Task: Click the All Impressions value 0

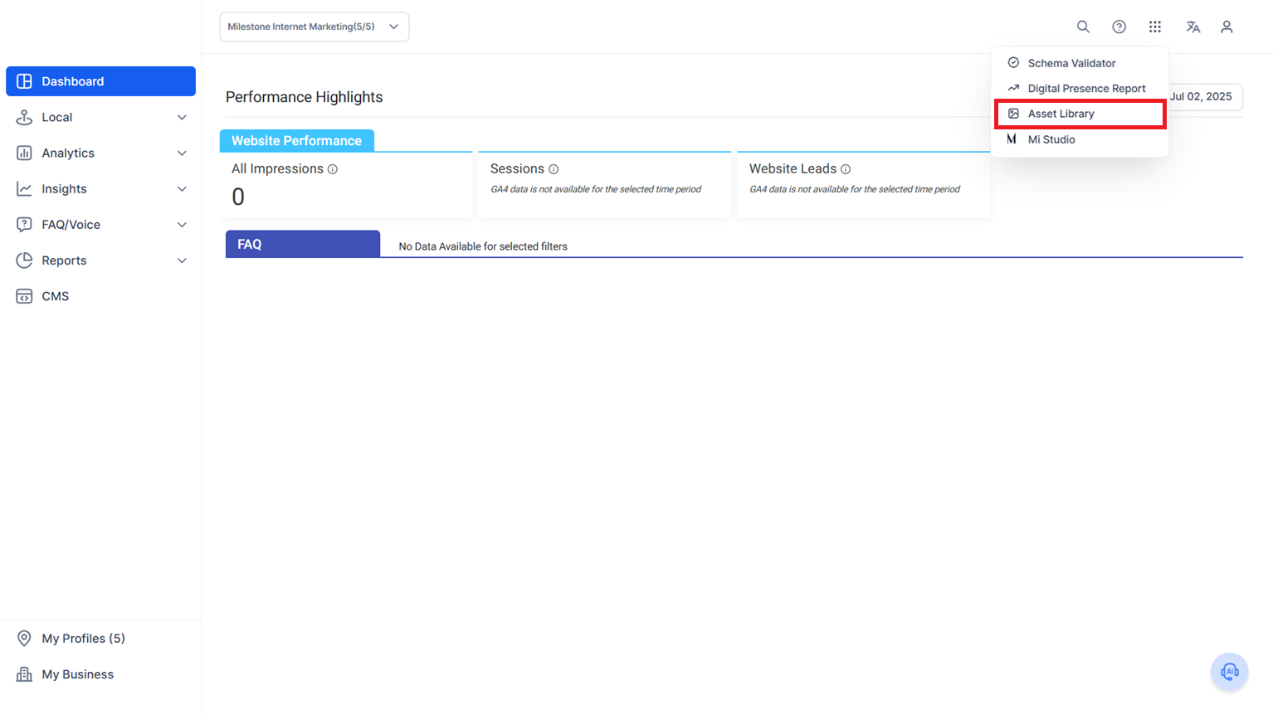Action: [238, 197]
